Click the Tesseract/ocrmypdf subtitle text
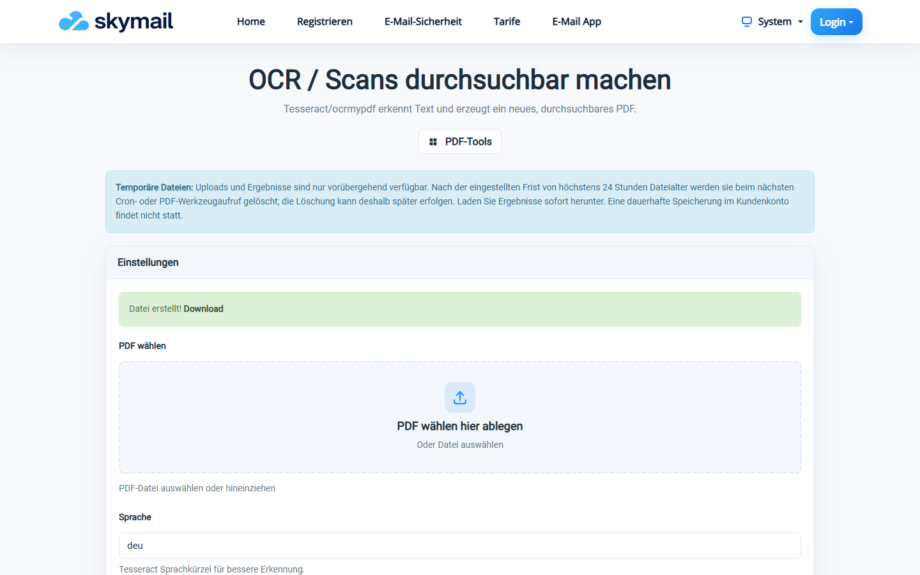This screenshot has width=920, height=575. [460, 109]
